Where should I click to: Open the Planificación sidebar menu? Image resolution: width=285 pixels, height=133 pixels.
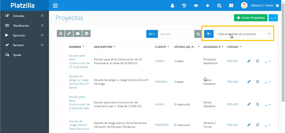(x=24, y=26)
